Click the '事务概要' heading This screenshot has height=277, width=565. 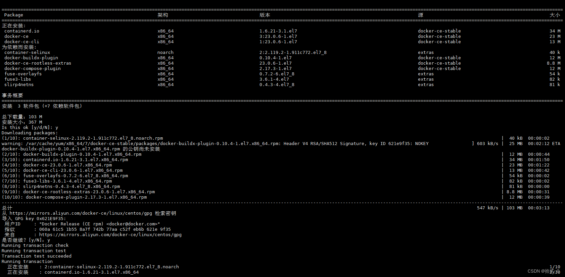pos(12,95)
